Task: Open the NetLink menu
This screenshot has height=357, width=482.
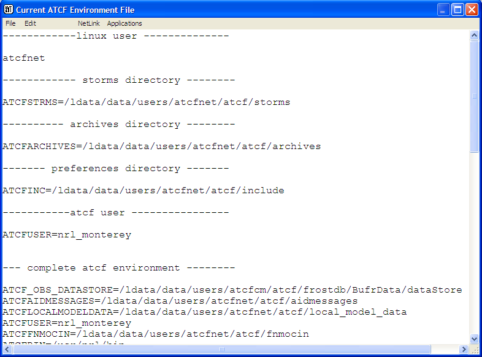Action: [88, 23]
